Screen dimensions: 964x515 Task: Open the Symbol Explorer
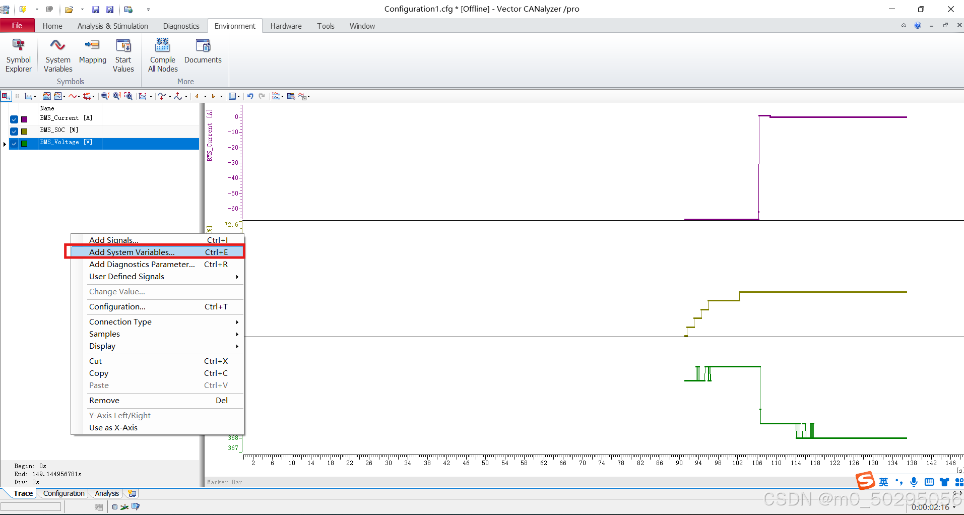tap(19, 55)
